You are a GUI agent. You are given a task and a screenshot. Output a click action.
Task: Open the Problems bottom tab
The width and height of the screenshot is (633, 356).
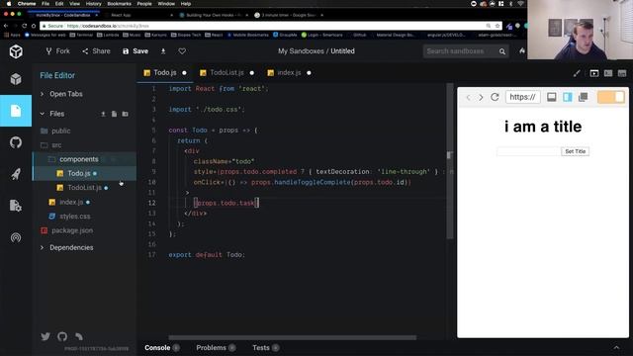216,347
